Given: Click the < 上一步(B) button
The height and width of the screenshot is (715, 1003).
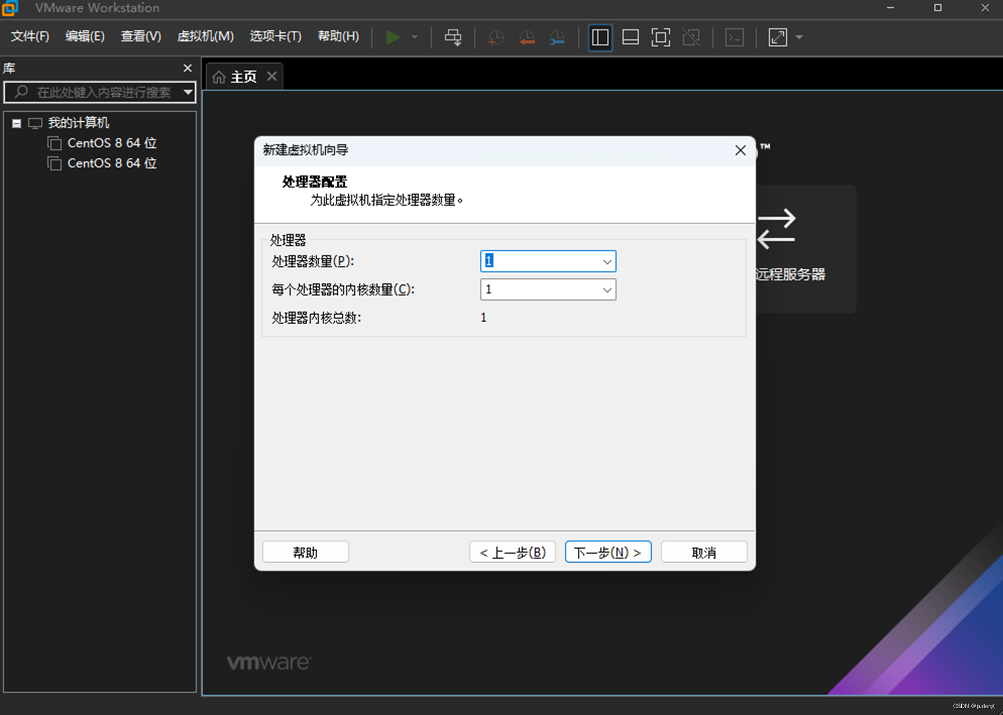Looking at the screenshot, I should point(512,552).
